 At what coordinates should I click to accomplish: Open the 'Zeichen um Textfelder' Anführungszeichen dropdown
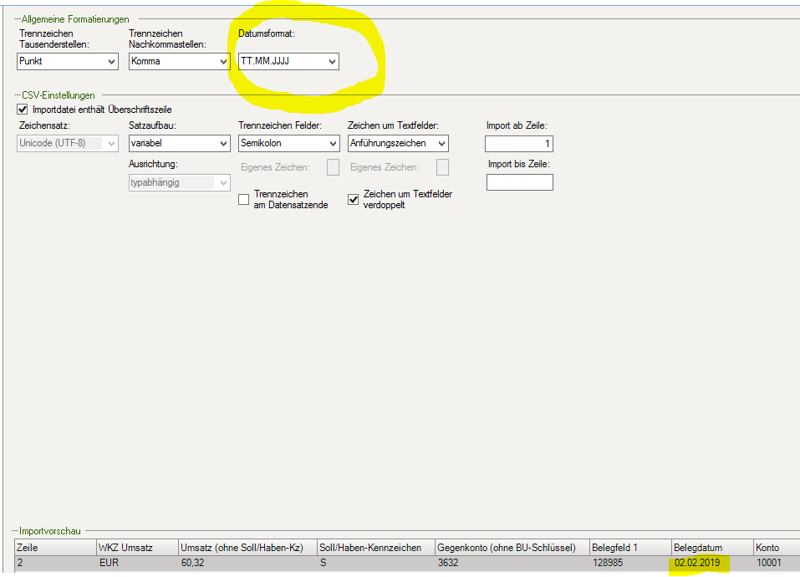[x=398, y=143]
